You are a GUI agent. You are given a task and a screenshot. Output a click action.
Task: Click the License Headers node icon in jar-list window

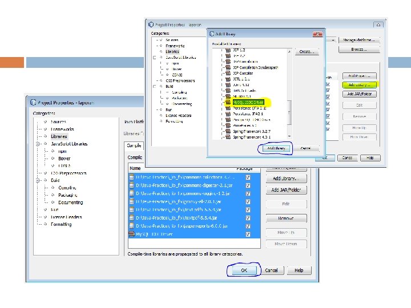[x=45, y=217]
